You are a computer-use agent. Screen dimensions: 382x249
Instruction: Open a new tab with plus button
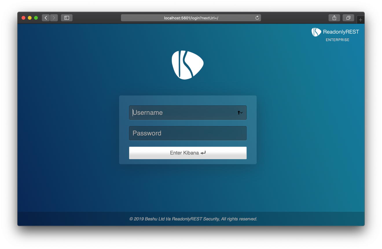tap(360, 20)
